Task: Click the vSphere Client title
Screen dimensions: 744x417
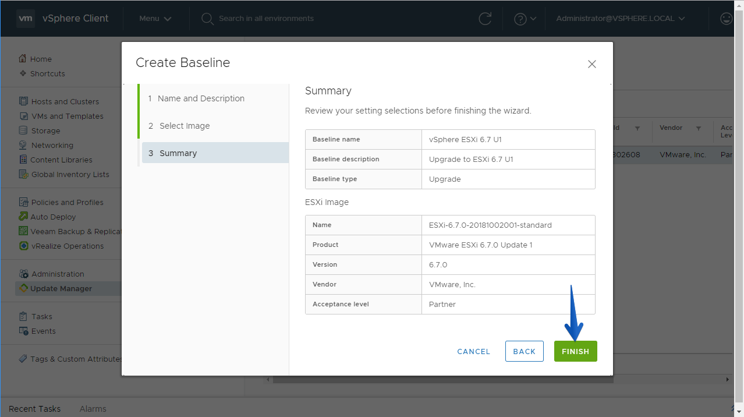Action: pos(76,19)
